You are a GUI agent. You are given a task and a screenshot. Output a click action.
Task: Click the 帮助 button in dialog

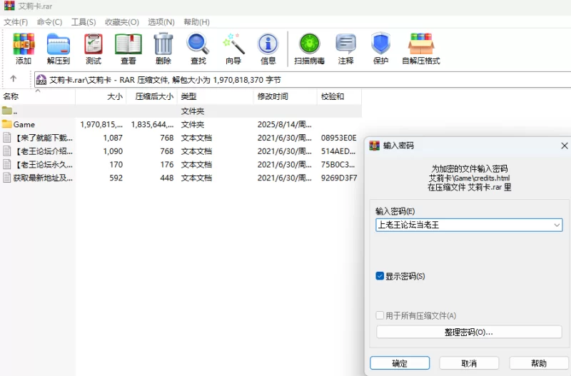tap(539, 363)
